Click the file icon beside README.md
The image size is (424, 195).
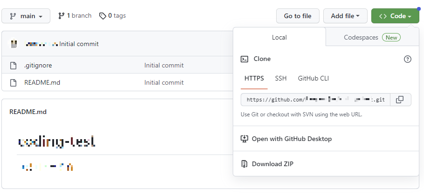[x=13, y=82]
